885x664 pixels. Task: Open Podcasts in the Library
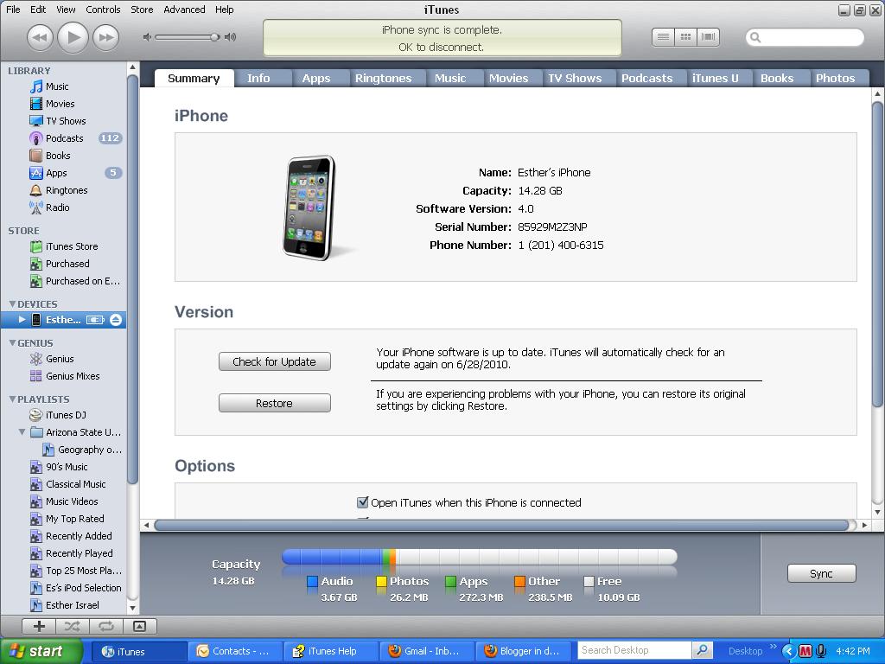click(63, 138)
